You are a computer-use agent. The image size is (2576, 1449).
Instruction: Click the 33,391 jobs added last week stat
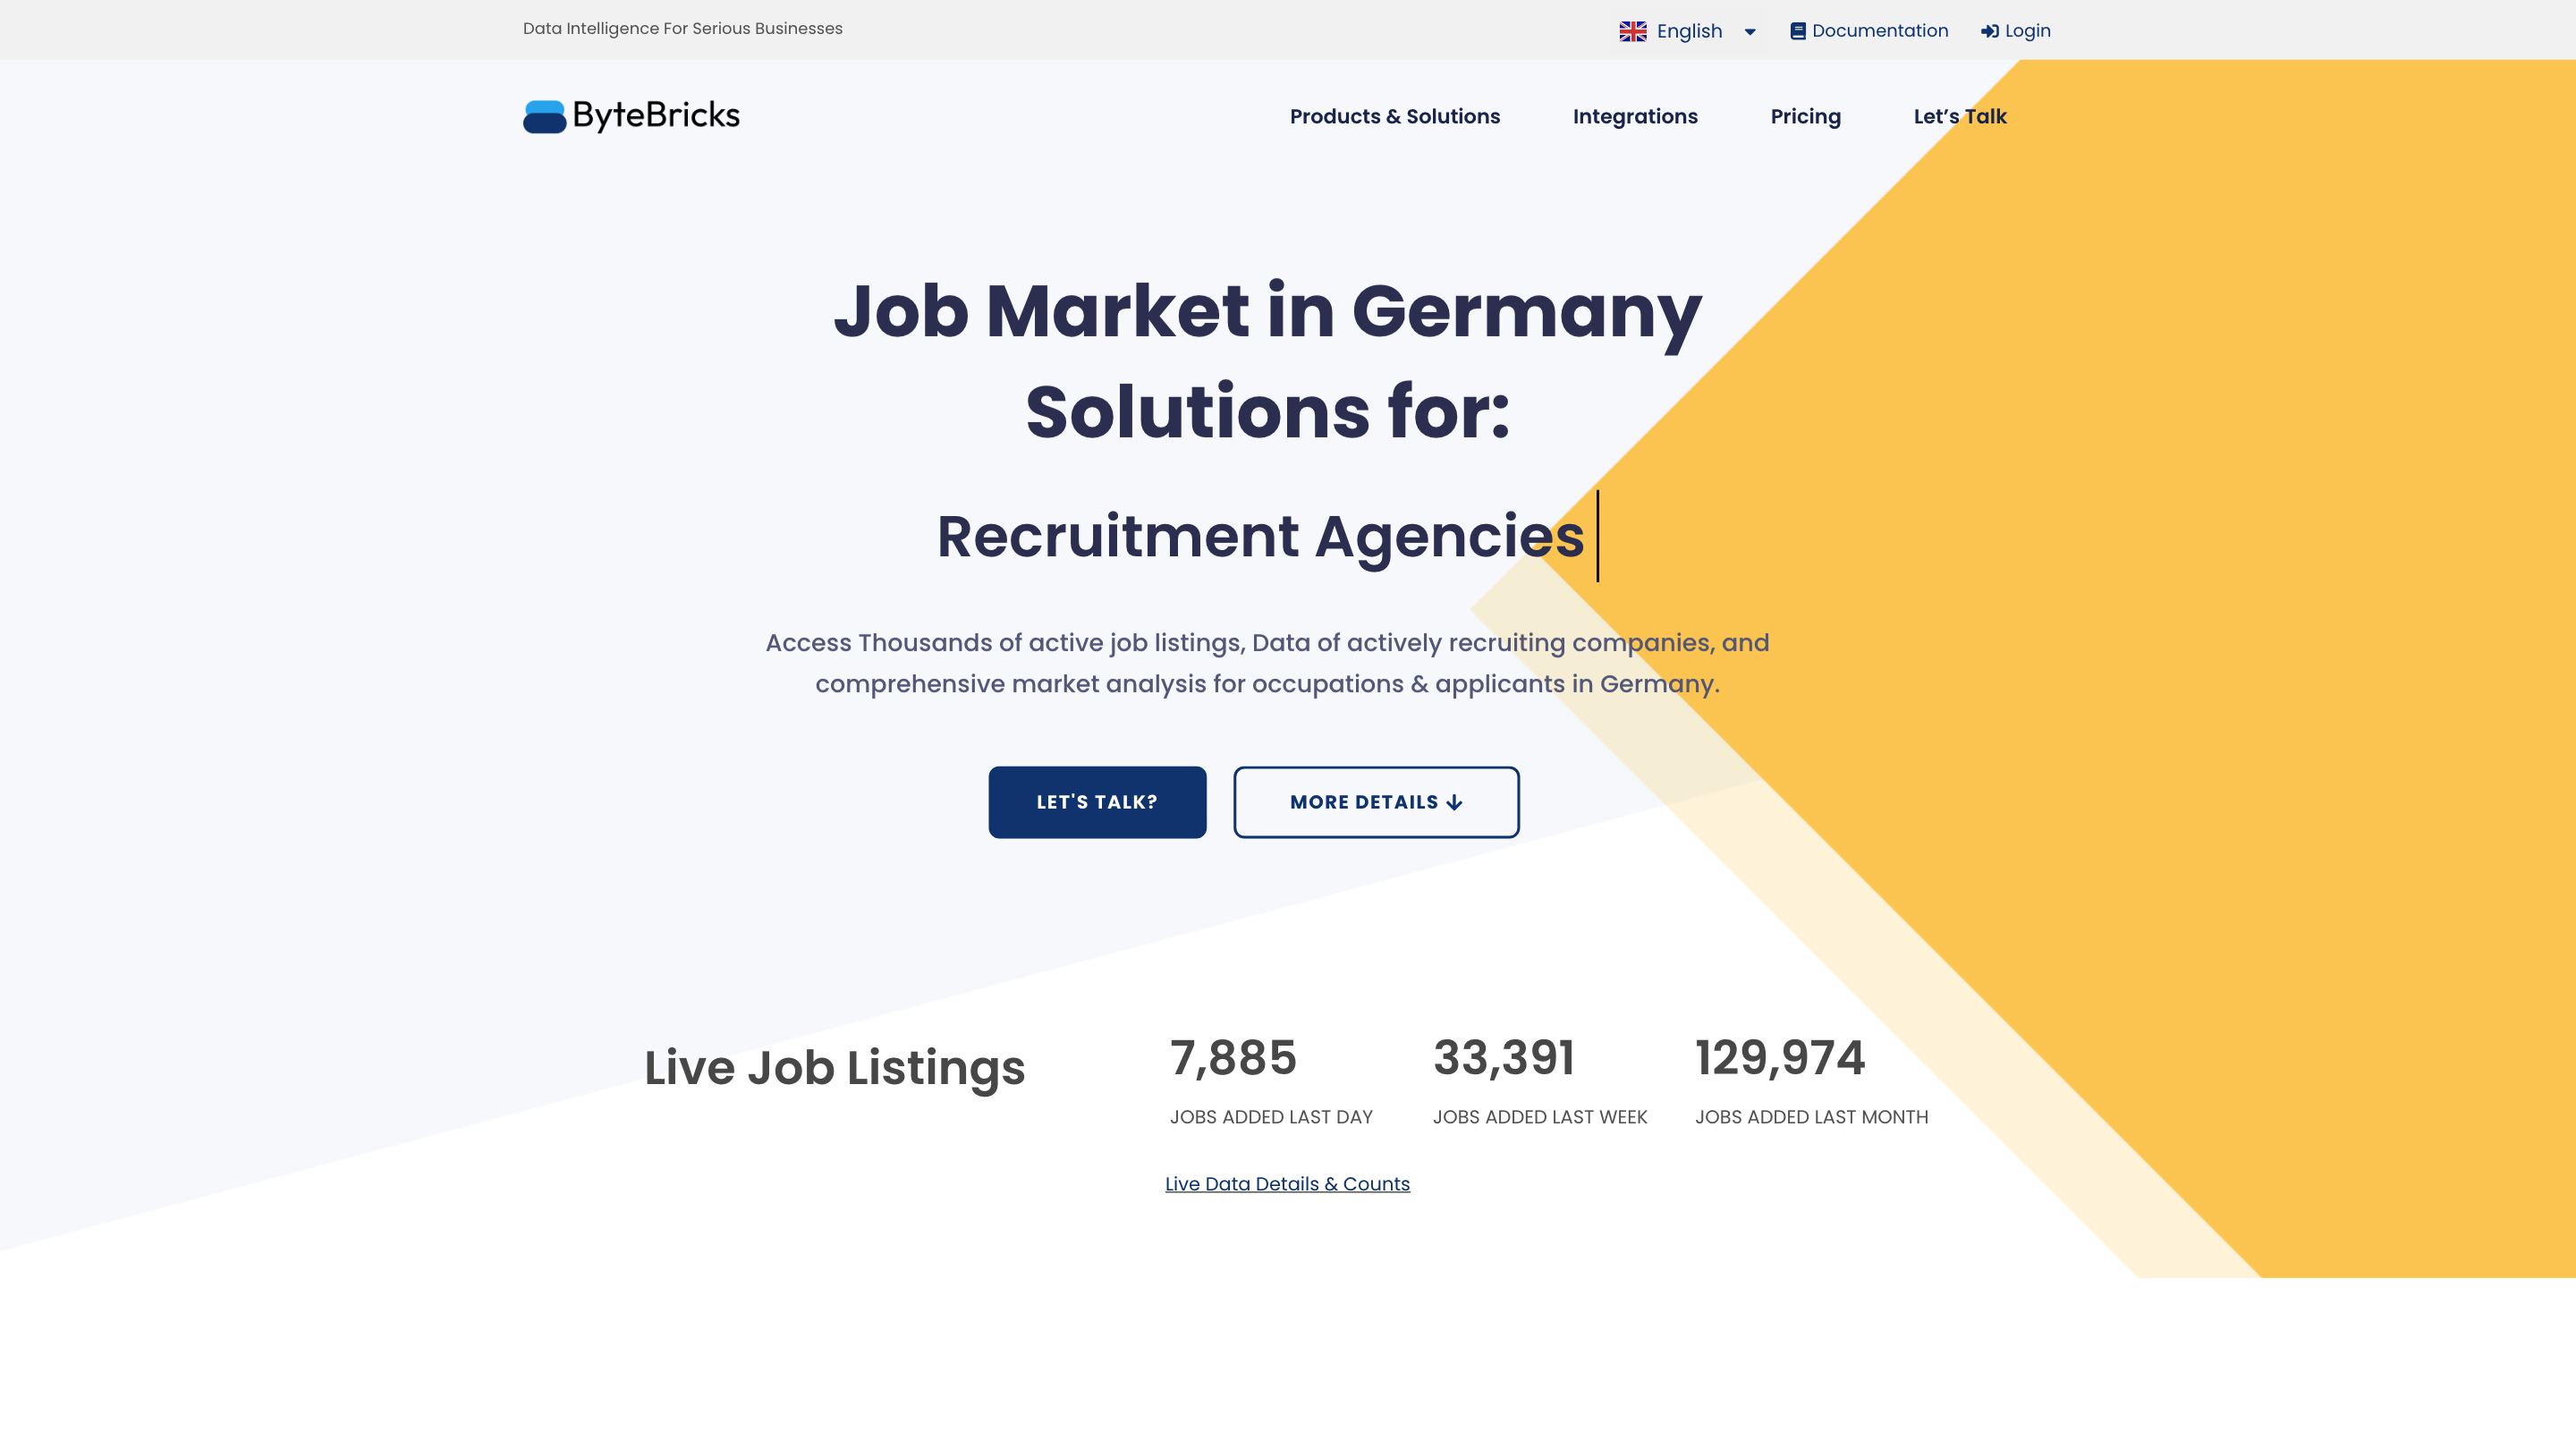point(1504,1057)
